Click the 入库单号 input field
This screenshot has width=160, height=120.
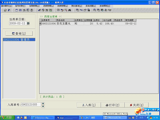coord(31,105)
